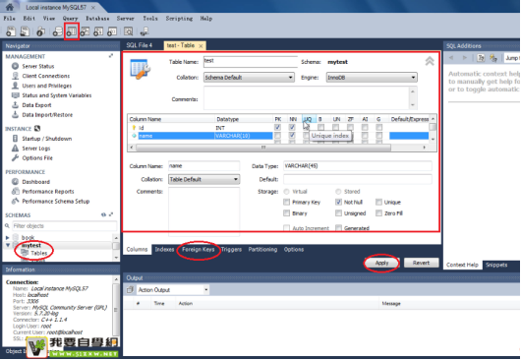Collapse the table header with double chevron

pos(430,61)
